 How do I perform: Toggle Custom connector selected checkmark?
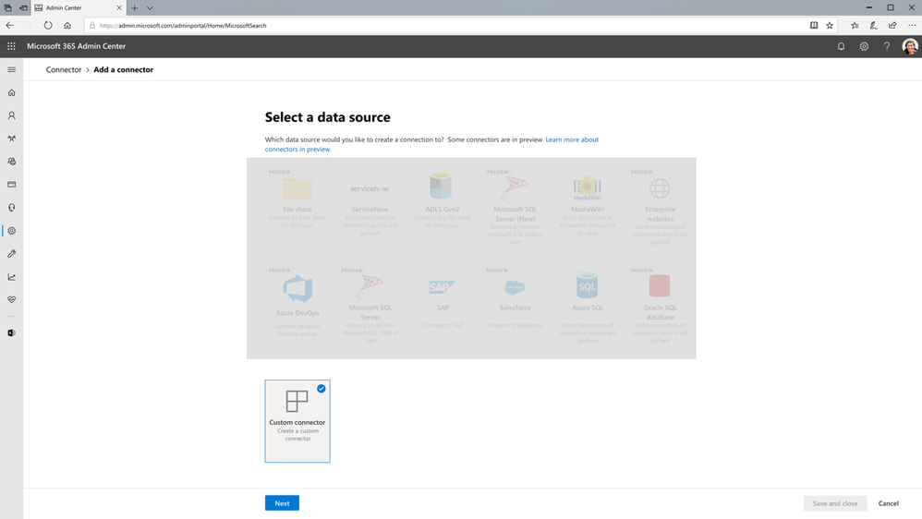tap(321, 389)
